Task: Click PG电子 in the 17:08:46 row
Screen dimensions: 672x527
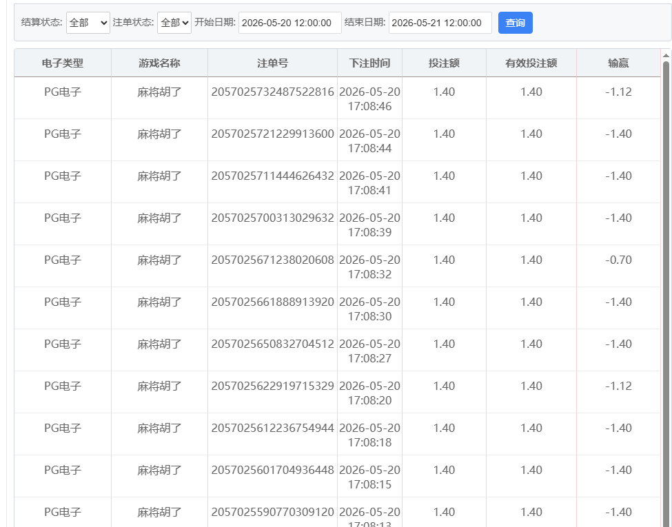Action: pos(63,92)
